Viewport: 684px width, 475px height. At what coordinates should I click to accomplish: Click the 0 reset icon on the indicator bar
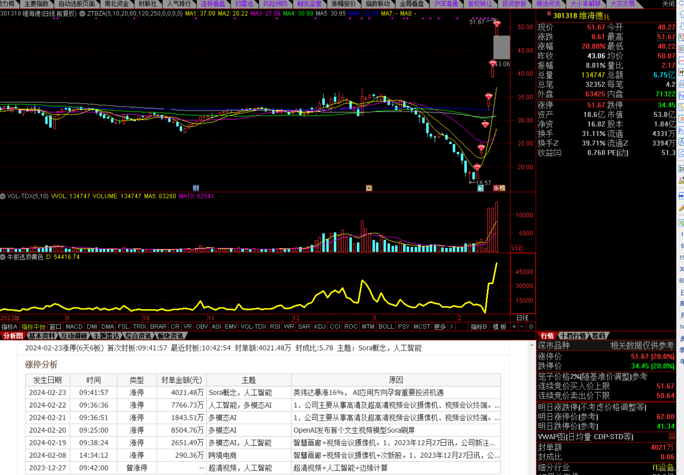click(x=531, y=326)
